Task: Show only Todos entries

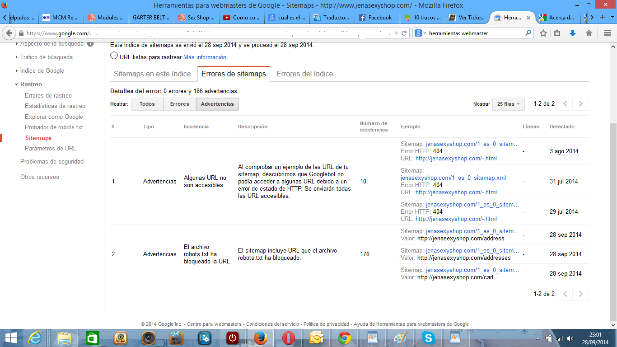Action: (x=147, y=104)
